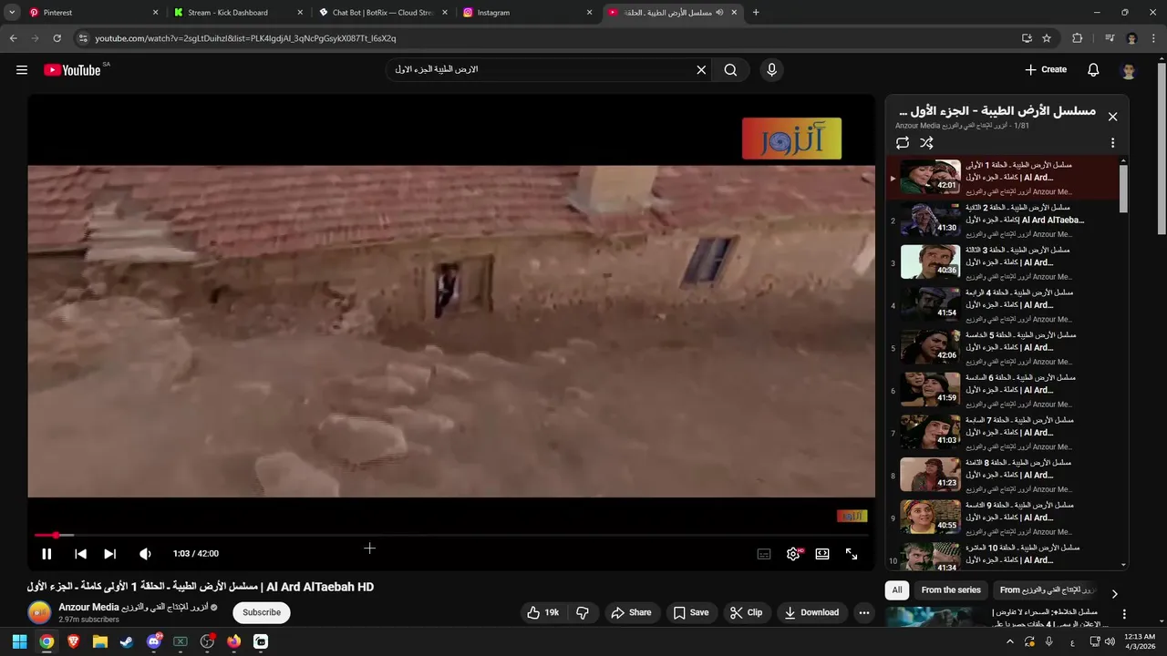Pause the playing video
Viewport: 1167px width, 656px height.
pos(46,553)
